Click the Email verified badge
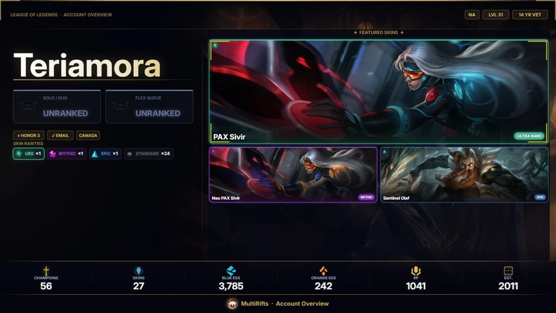This screenshot has width=556, height=313. tap(60, 135)
